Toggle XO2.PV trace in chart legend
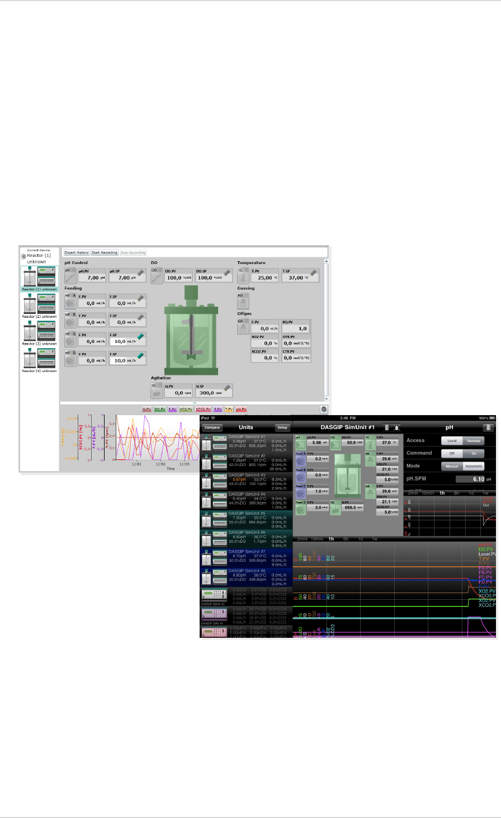This screenshot has height=818, width=501. tap(186, 410)
